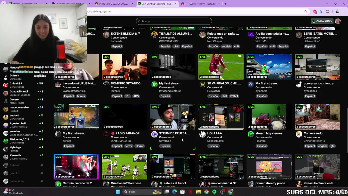The image size is (348, 196).
Task: Open HellyazCG channel avatar icon
Action: tap(203, 84)
